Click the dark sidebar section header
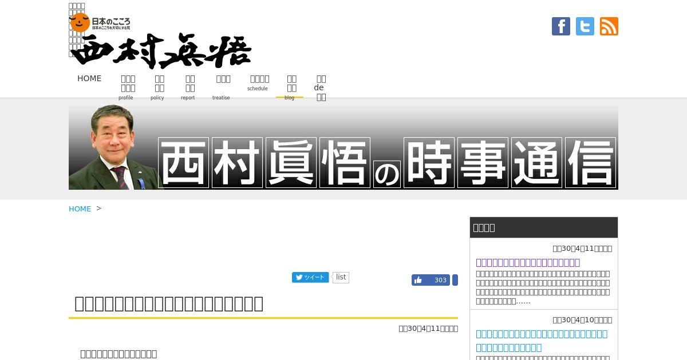This screenshot has height=360, width=687. (x=544, y=227)
